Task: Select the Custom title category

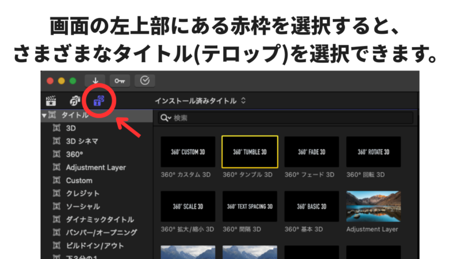Action: coord(79,180)
